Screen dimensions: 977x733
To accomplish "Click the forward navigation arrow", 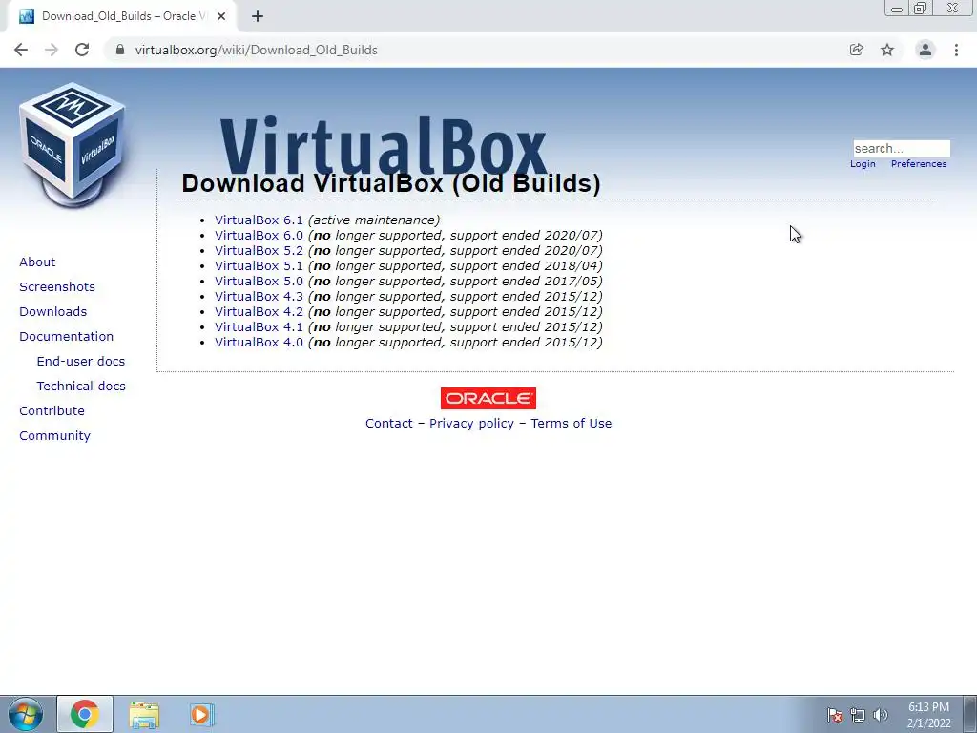I will 52,50.
